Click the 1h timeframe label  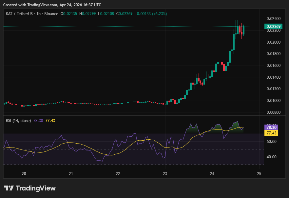coord(38,14)
